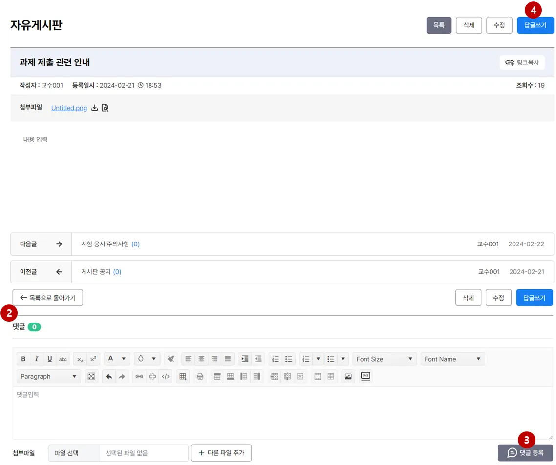Delete the table row
This screenshot has height=465, width=556.
(274, 376)
